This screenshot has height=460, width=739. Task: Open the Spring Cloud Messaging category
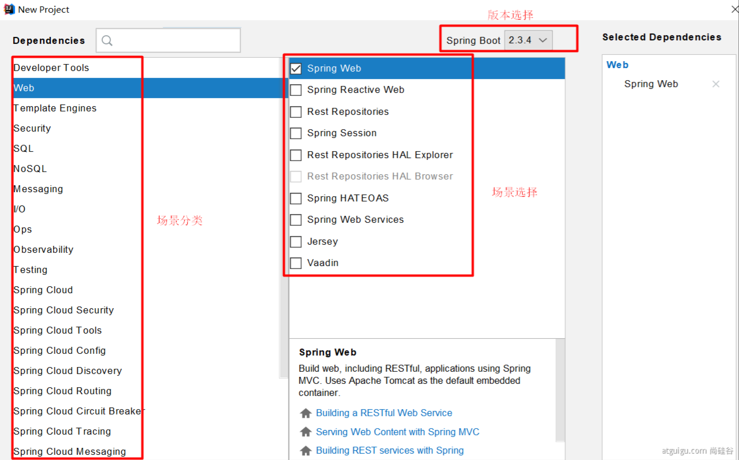[146, 452]
